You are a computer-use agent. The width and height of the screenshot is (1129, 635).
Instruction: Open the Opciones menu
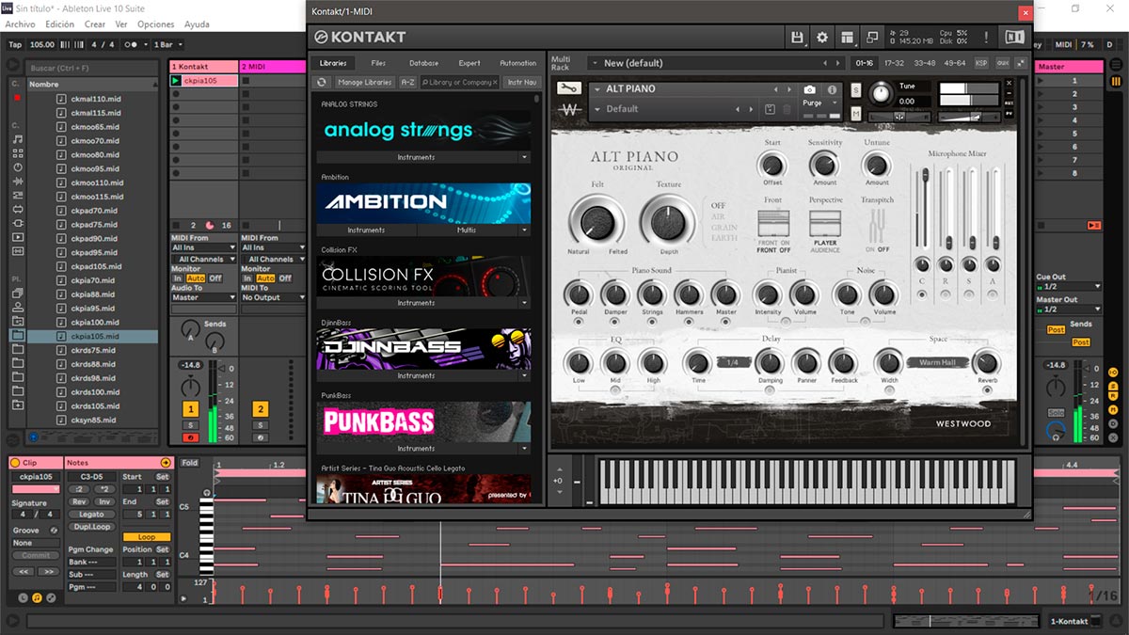155,24
